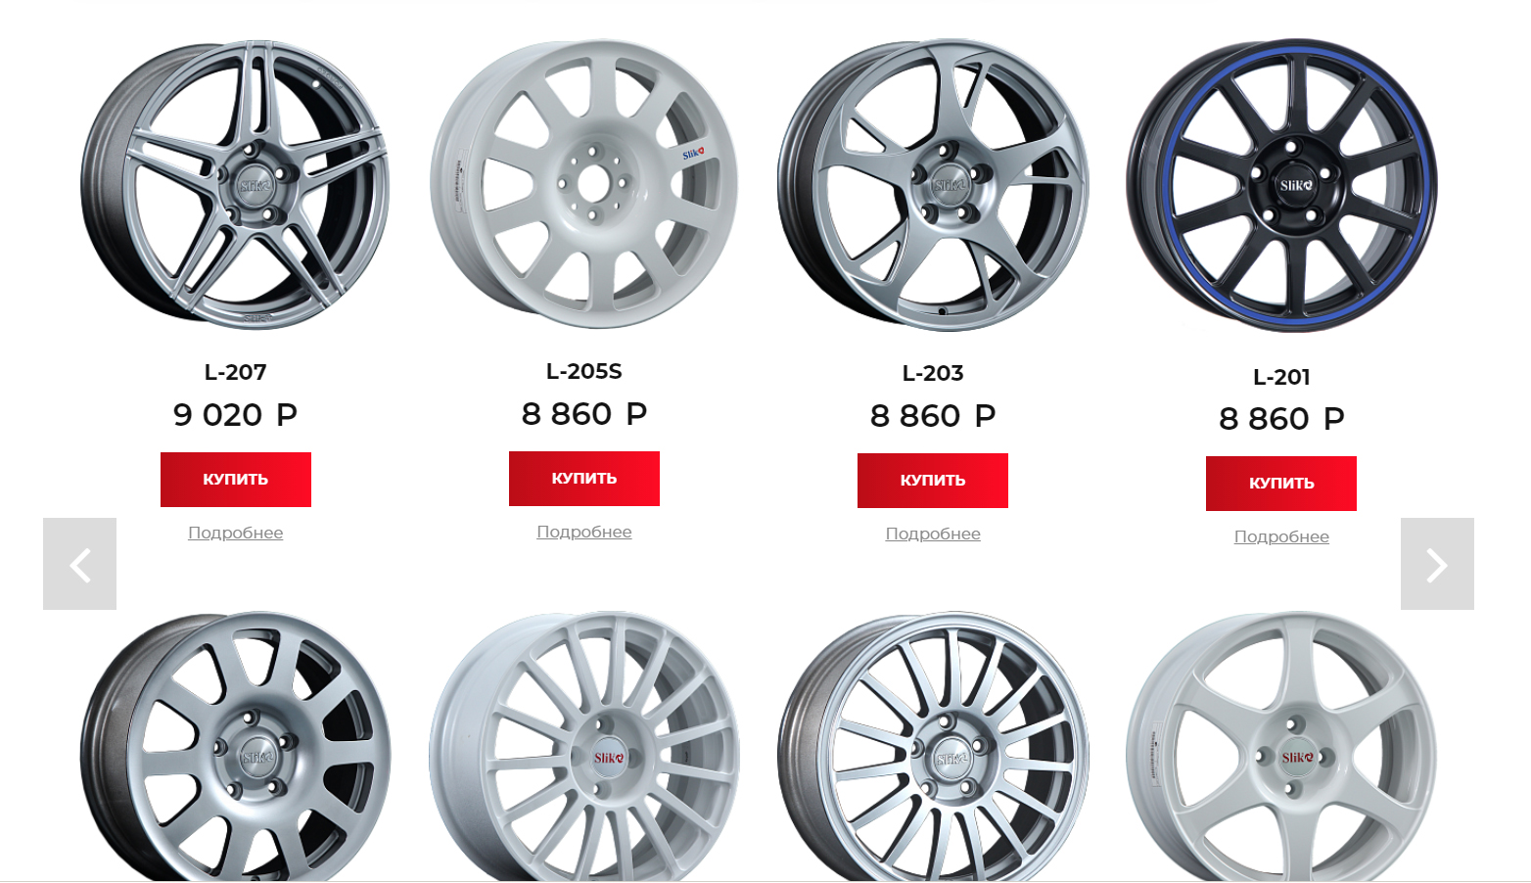1531x883 pixels.
Task: Buy the L-205S wheel with Купить button
Action: 584,479
